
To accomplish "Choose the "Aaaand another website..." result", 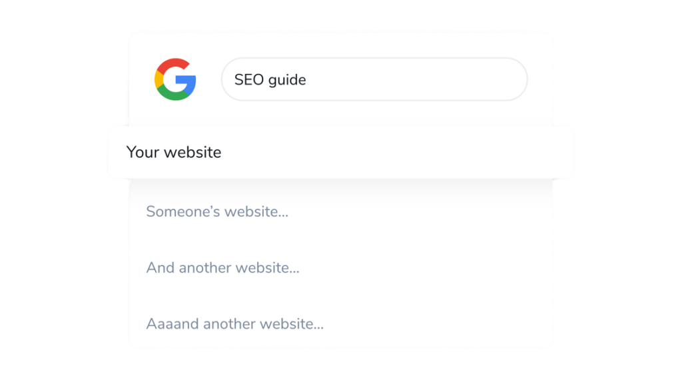I will click(234, 325).
